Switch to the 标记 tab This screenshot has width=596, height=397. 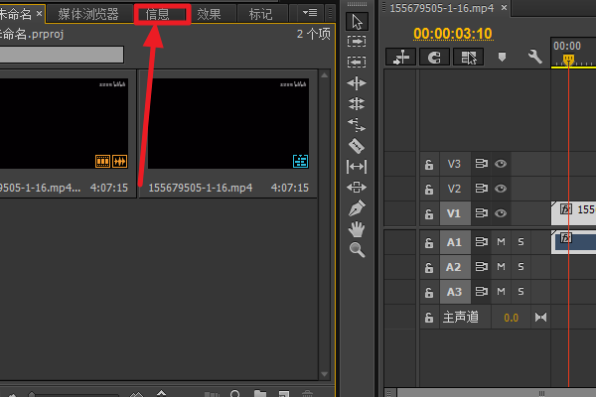click(x=260, y=14)
